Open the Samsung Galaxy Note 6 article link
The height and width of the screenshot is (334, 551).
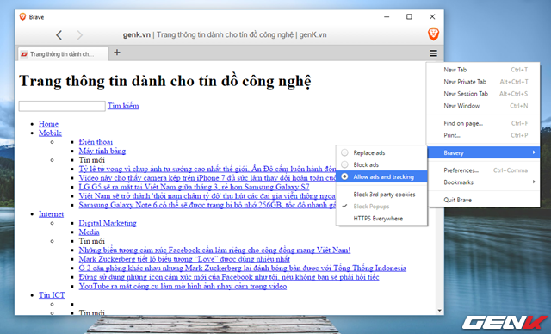click(x=207, y=205)
